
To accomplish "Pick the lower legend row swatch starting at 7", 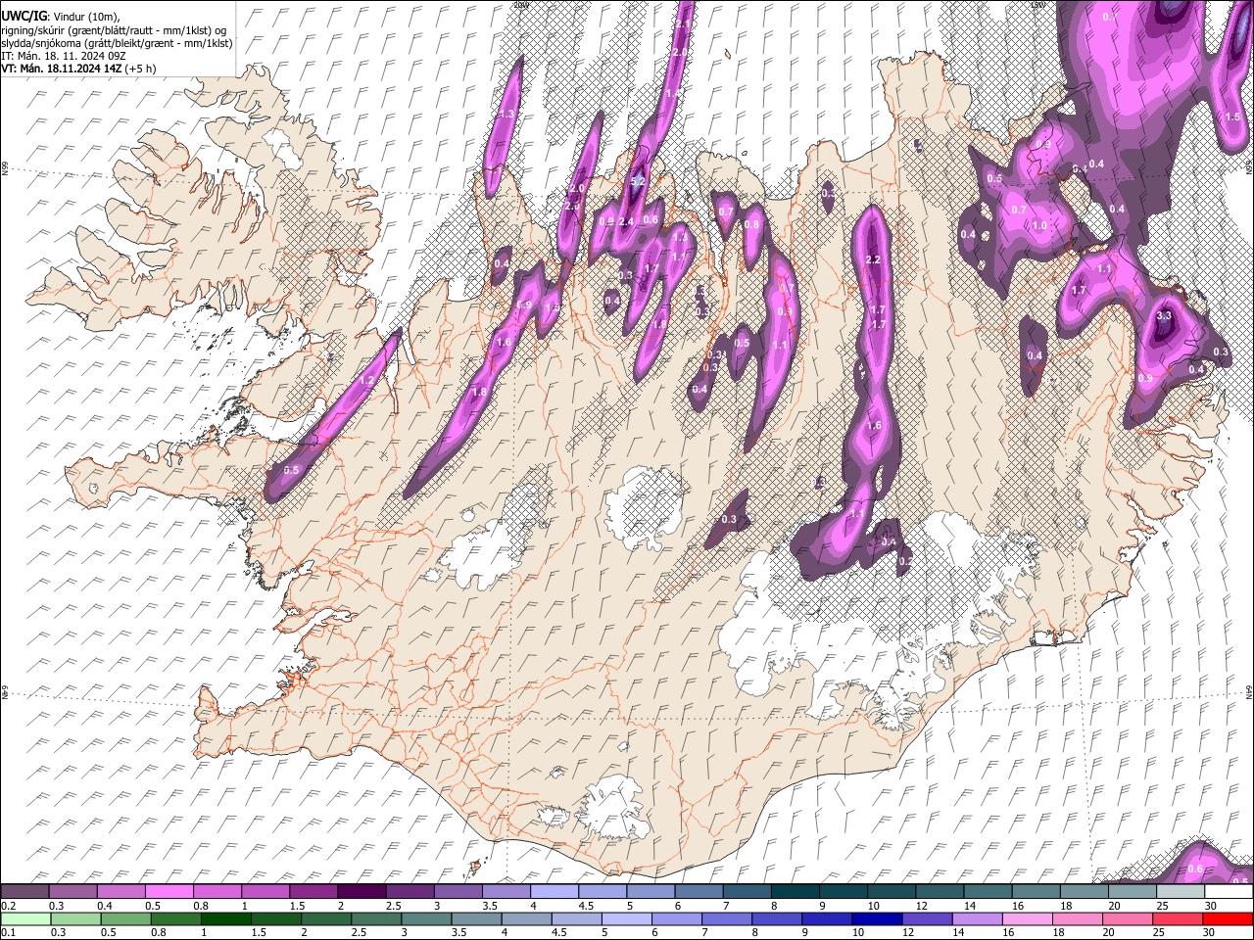I will click(x=727, y=918).
